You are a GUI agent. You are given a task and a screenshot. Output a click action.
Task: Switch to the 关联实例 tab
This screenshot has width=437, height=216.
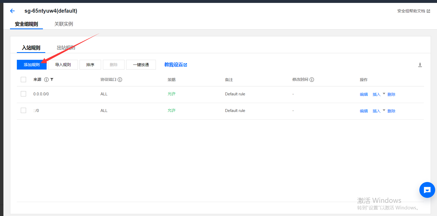pos(64,24)
